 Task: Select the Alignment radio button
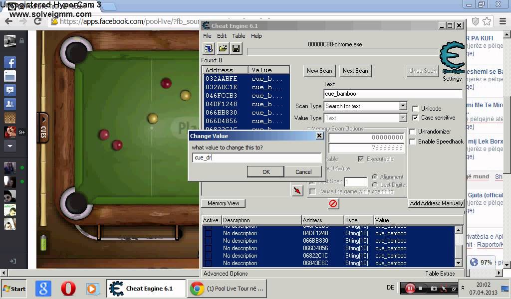coord(374,177)
